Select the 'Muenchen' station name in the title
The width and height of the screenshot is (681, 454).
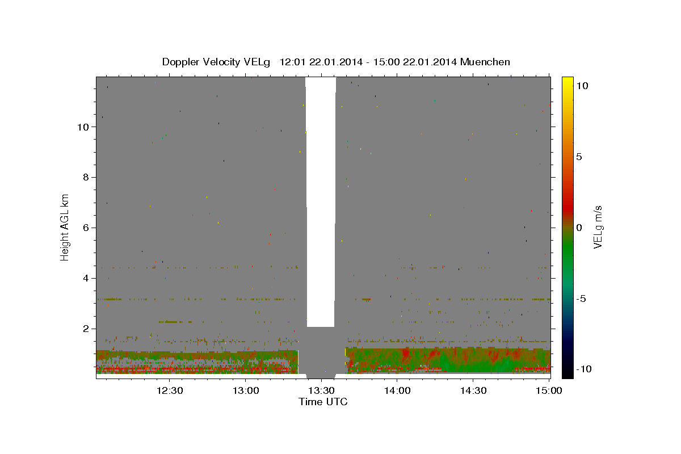tap(485, 62)
